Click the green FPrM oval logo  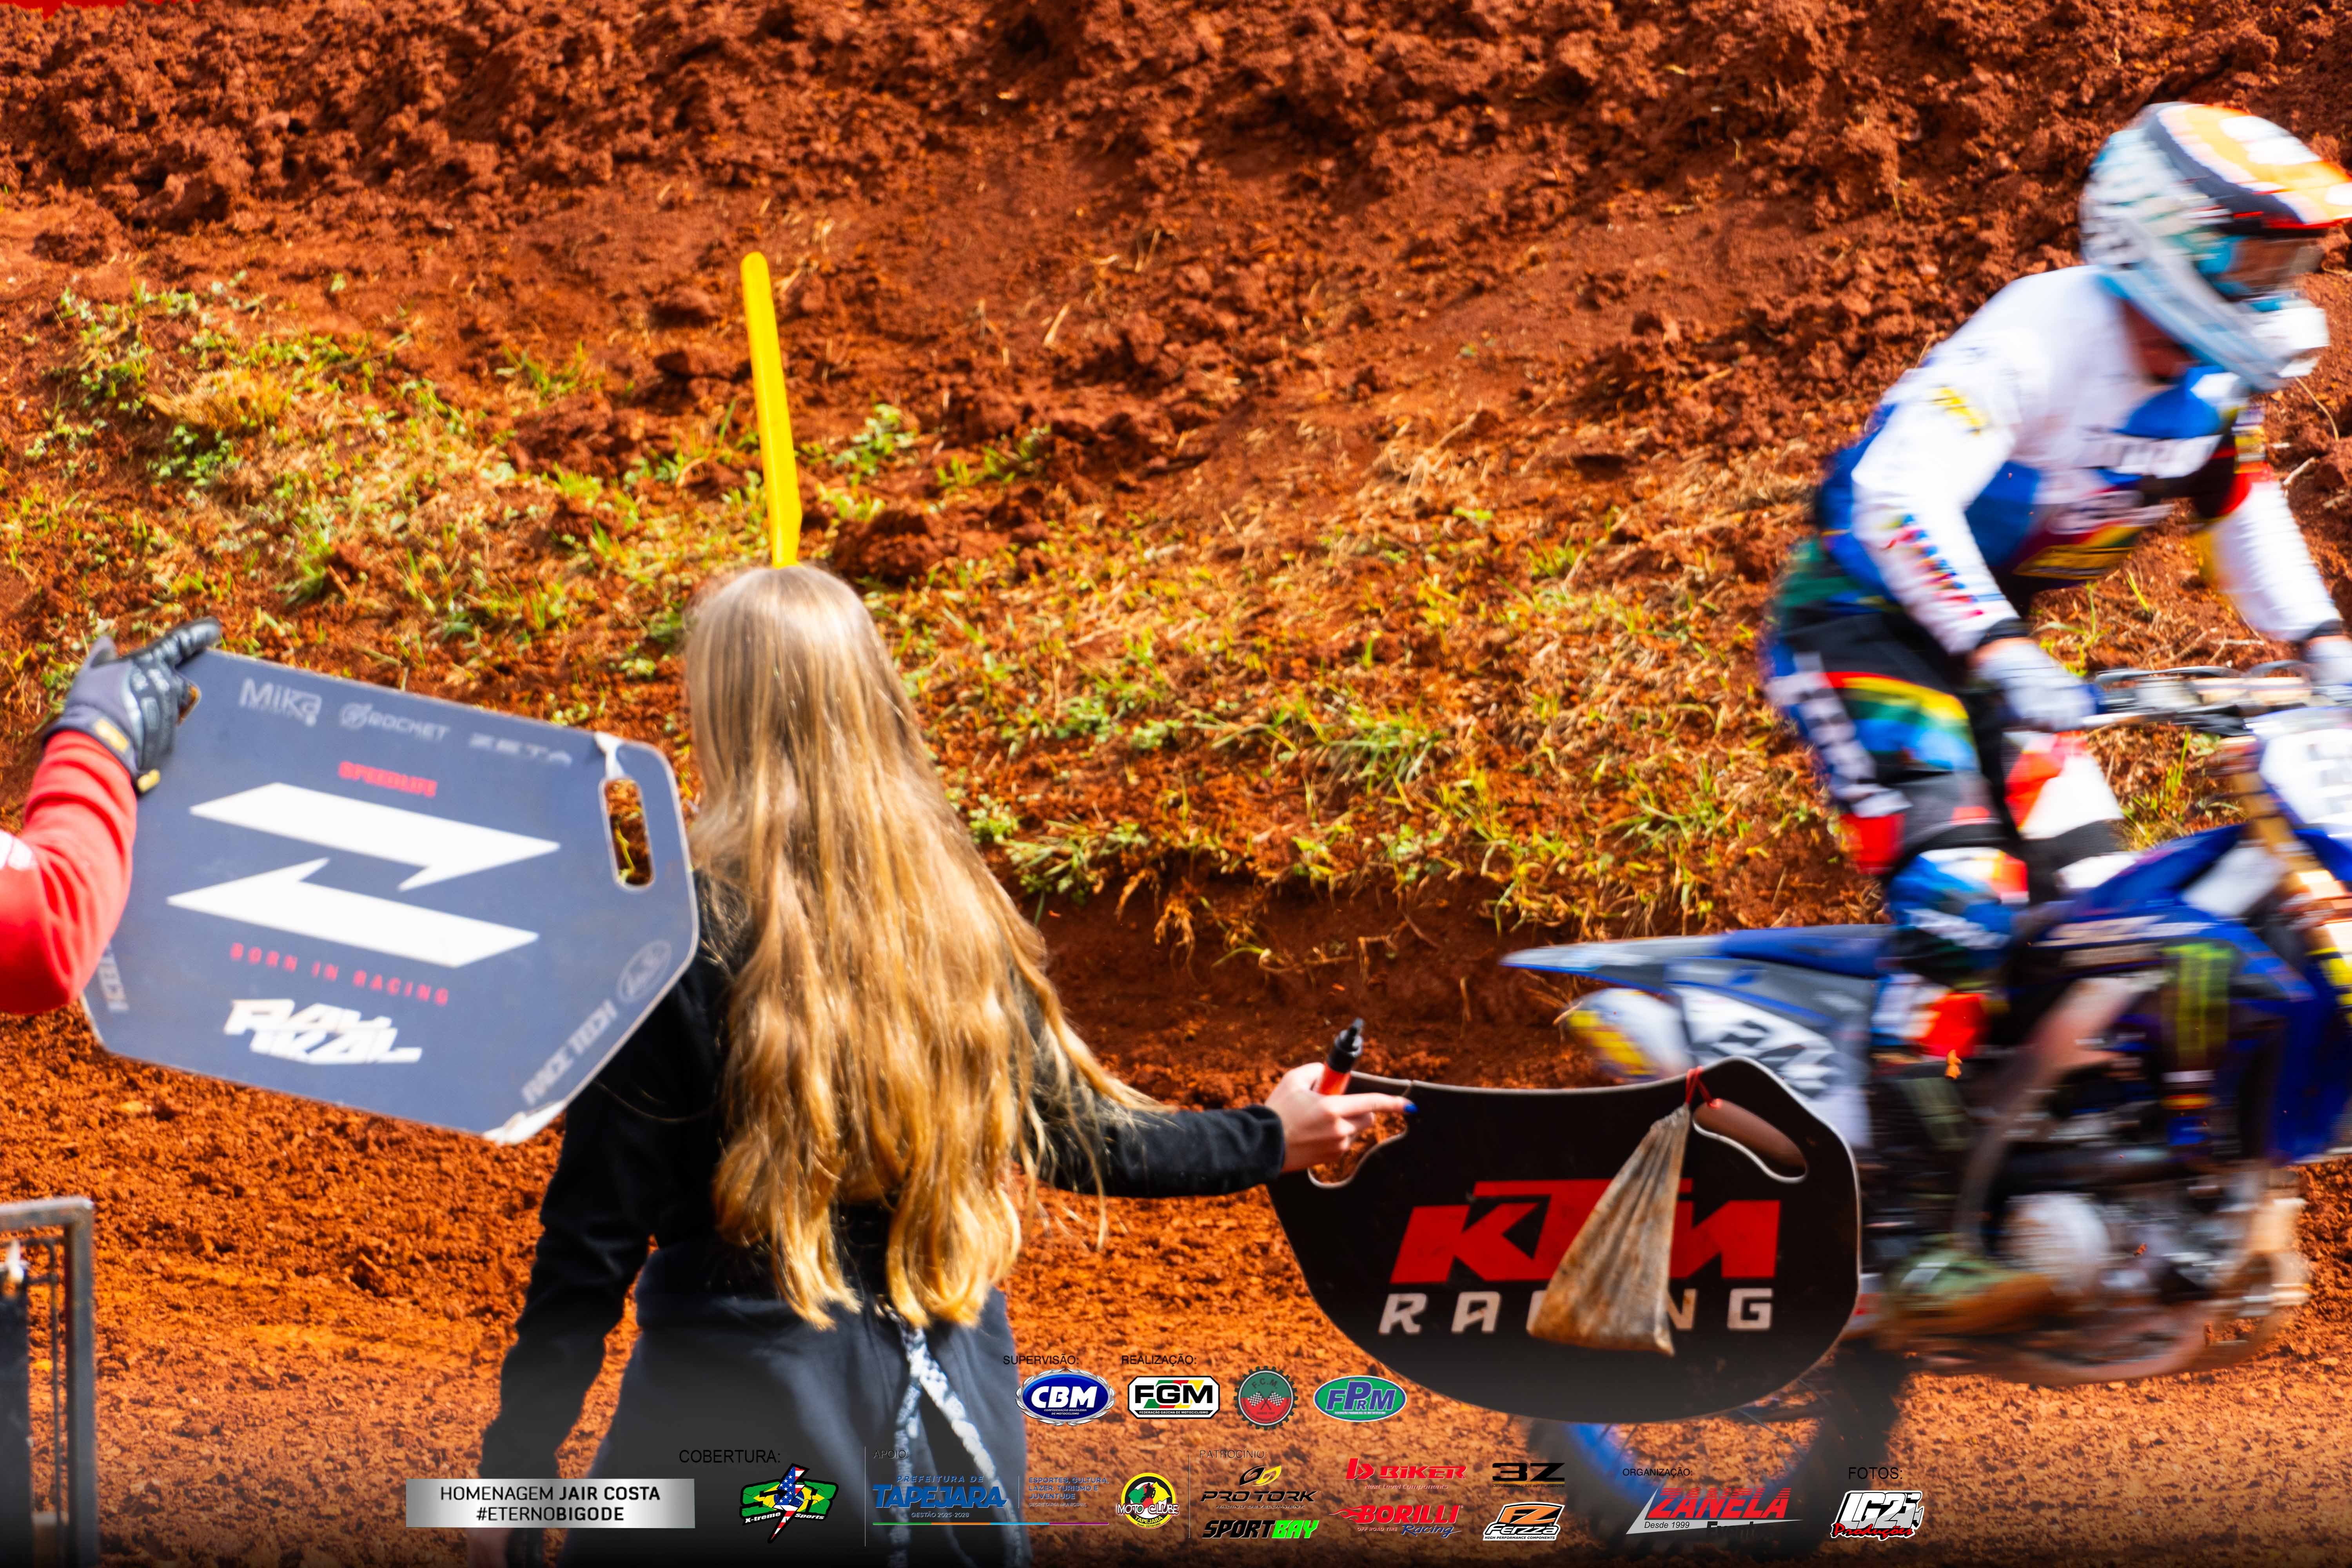pyautogui.click(x=1360, y=1397)
